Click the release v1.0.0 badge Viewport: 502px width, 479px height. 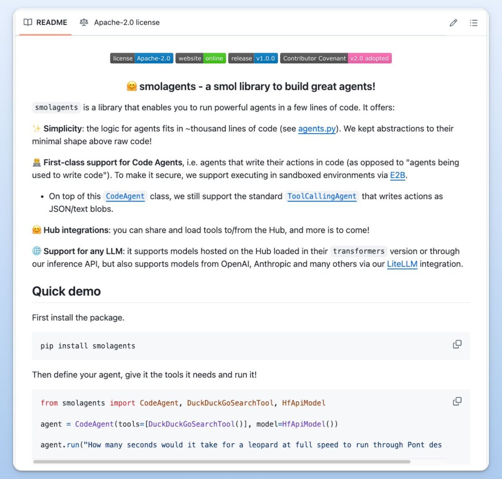tap(253, 58)
